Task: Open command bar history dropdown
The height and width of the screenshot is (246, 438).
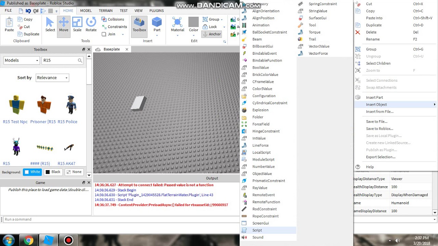Action: (435, 219)
